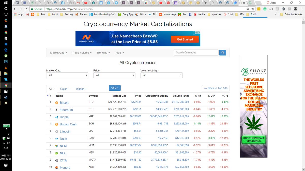
Task: Open the Trade Volume menu
Action: 82,53
